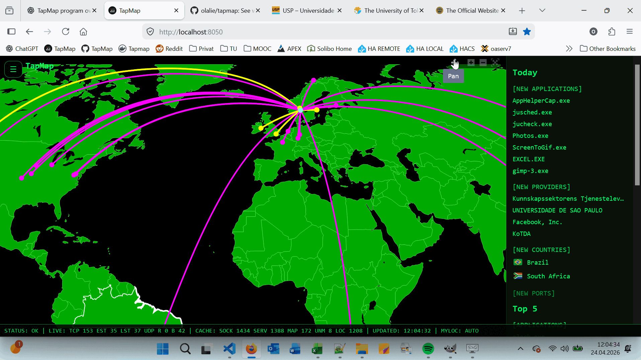Open the TapMap hamburger menu
Screen dimensions: 641x360
click(13, 69)
